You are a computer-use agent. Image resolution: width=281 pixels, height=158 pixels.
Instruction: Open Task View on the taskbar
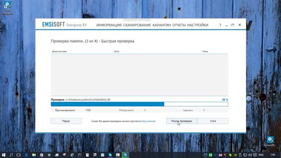[18, 155]
